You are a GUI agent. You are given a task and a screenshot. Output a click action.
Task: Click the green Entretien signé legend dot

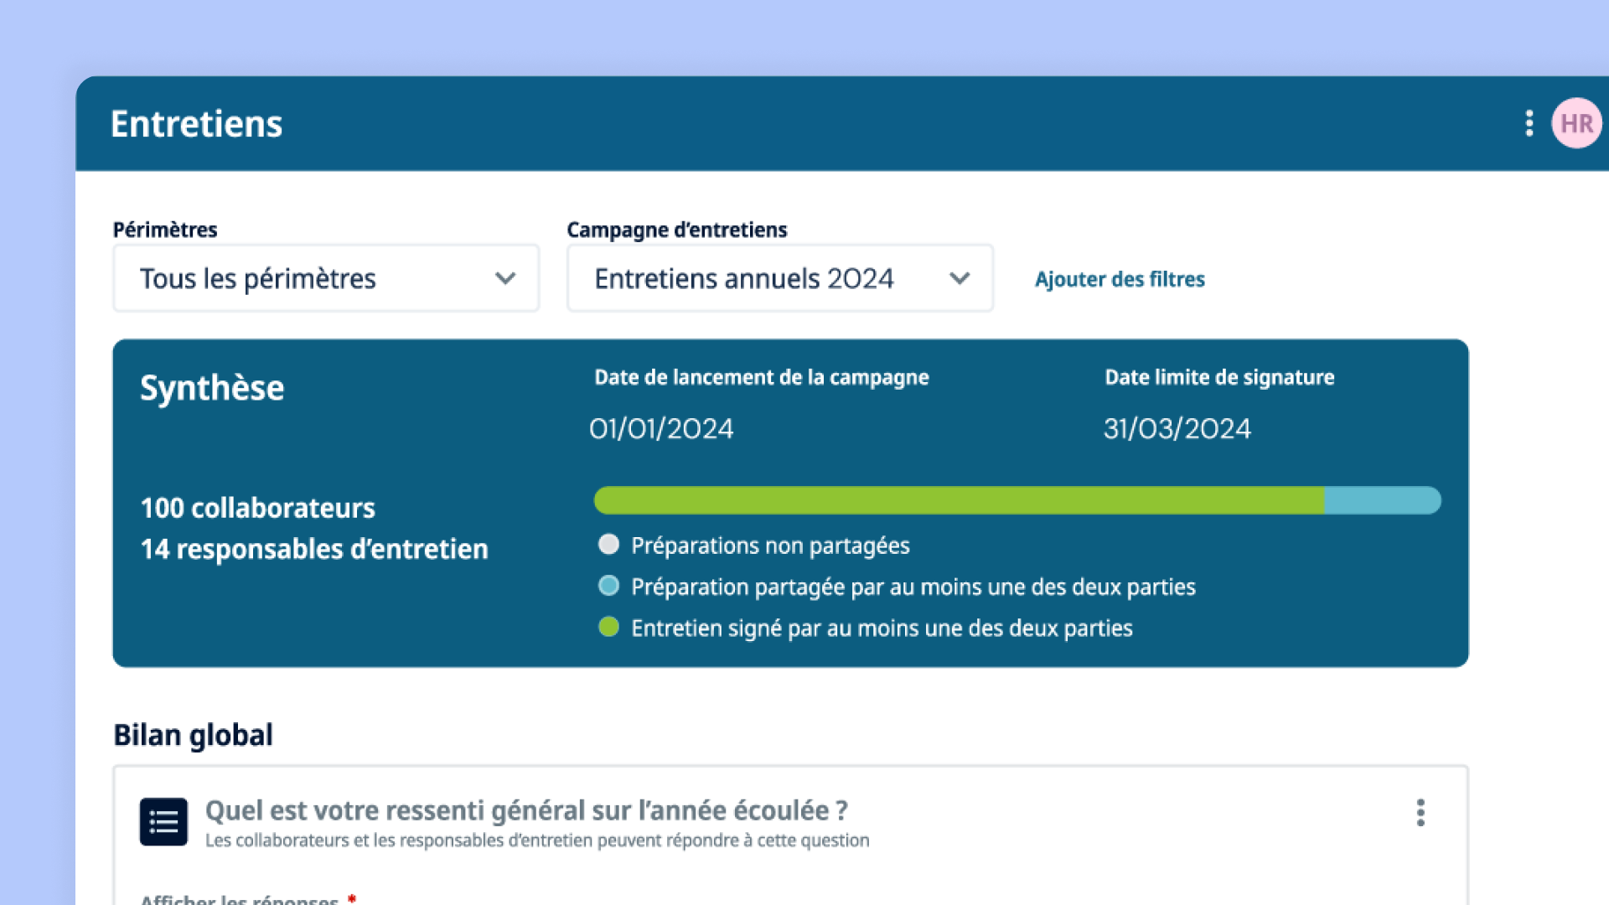point(608,627)
